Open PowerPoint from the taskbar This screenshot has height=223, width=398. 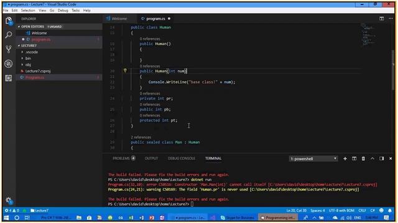tap(152, 217)
